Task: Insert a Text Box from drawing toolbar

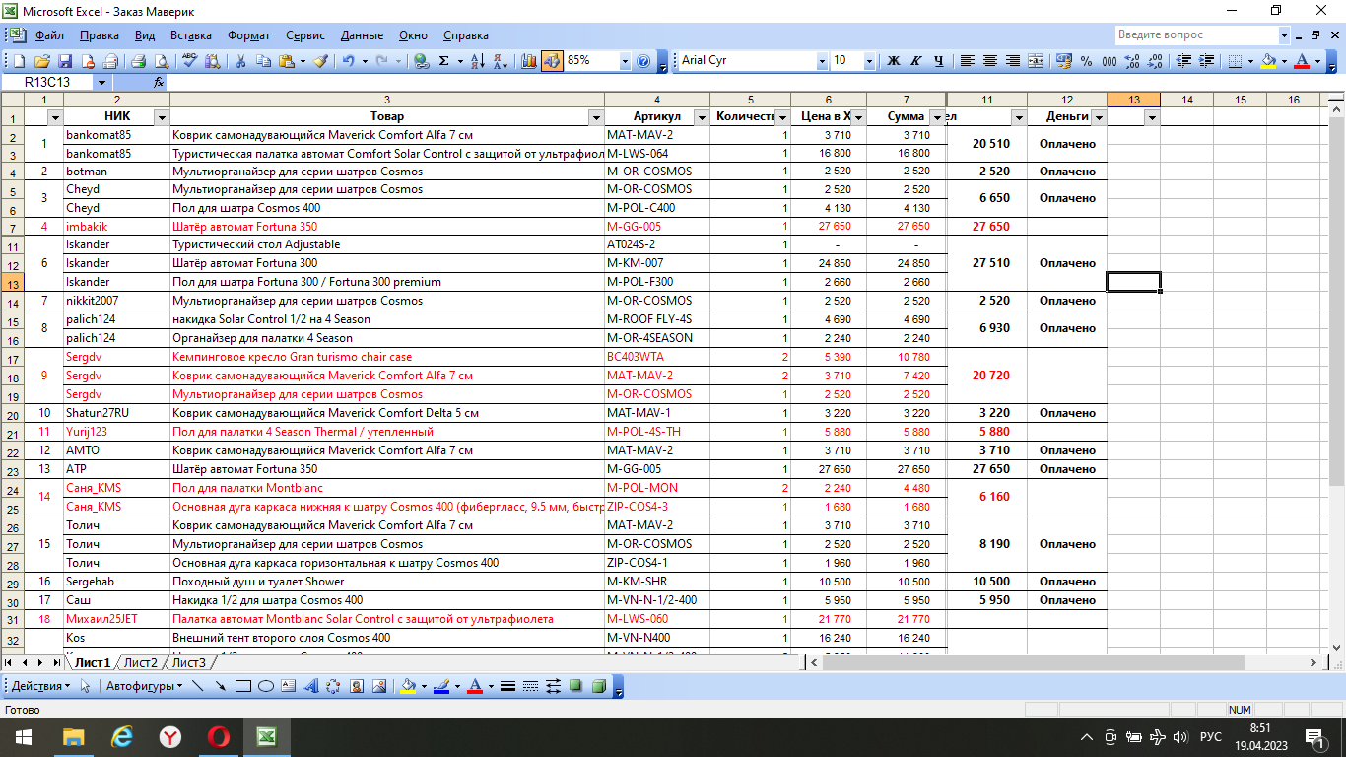Action: [x=288, y=686]
